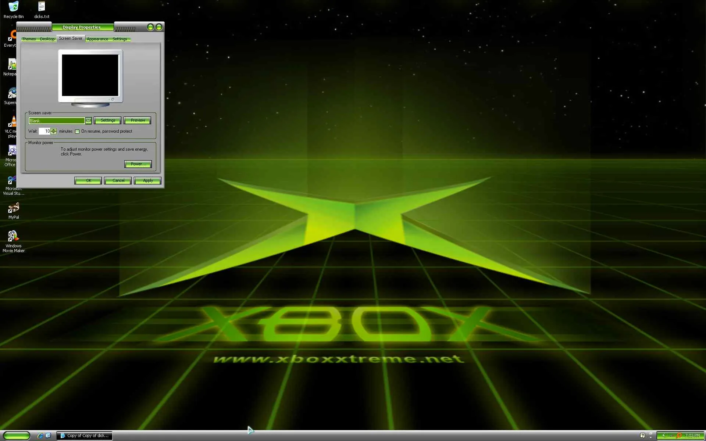Enable On resume, password protect
The width and height of the screenshot is (706, 441).
(77, 132)
